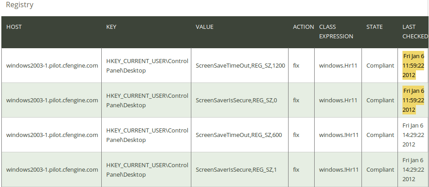
Task: Click the CLASS EXPRESSION column header
Action: pyautogui.click(x=336, y=32)
